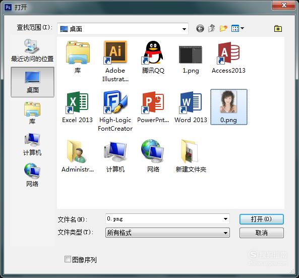The width and height of the screenshot is (299, 278).
Task: Open Network (网络) in the sidebar
Action: 32,175
